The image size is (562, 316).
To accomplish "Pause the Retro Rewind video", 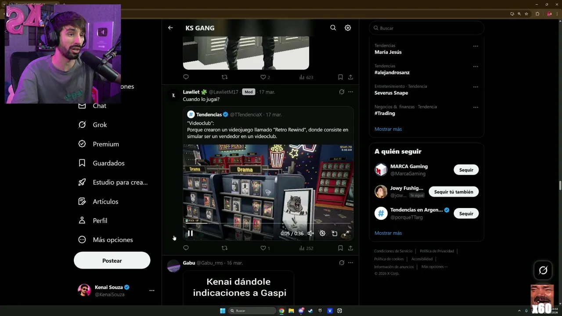I will tap(190, 233).
